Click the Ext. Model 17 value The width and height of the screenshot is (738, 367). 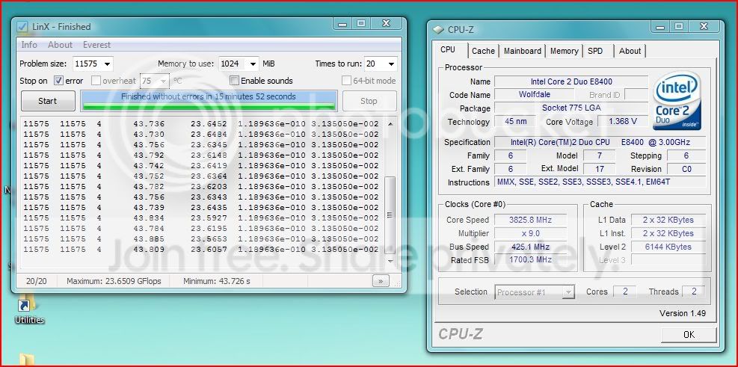599,168
